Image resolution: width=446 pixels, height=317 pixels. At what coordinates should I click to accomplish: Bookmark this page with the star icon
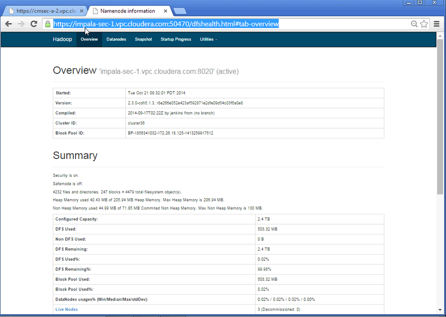(424, 24)
